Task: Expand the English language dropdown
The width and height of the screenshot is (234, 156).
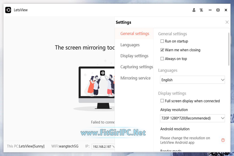Action: tap(192, 80)
